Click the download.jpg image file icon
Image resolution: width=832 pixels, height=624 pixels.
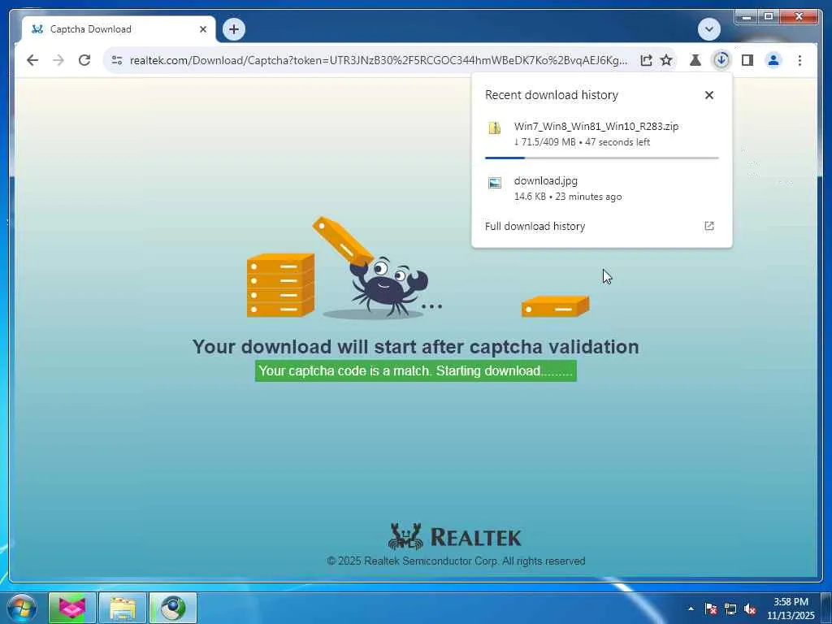495,183
